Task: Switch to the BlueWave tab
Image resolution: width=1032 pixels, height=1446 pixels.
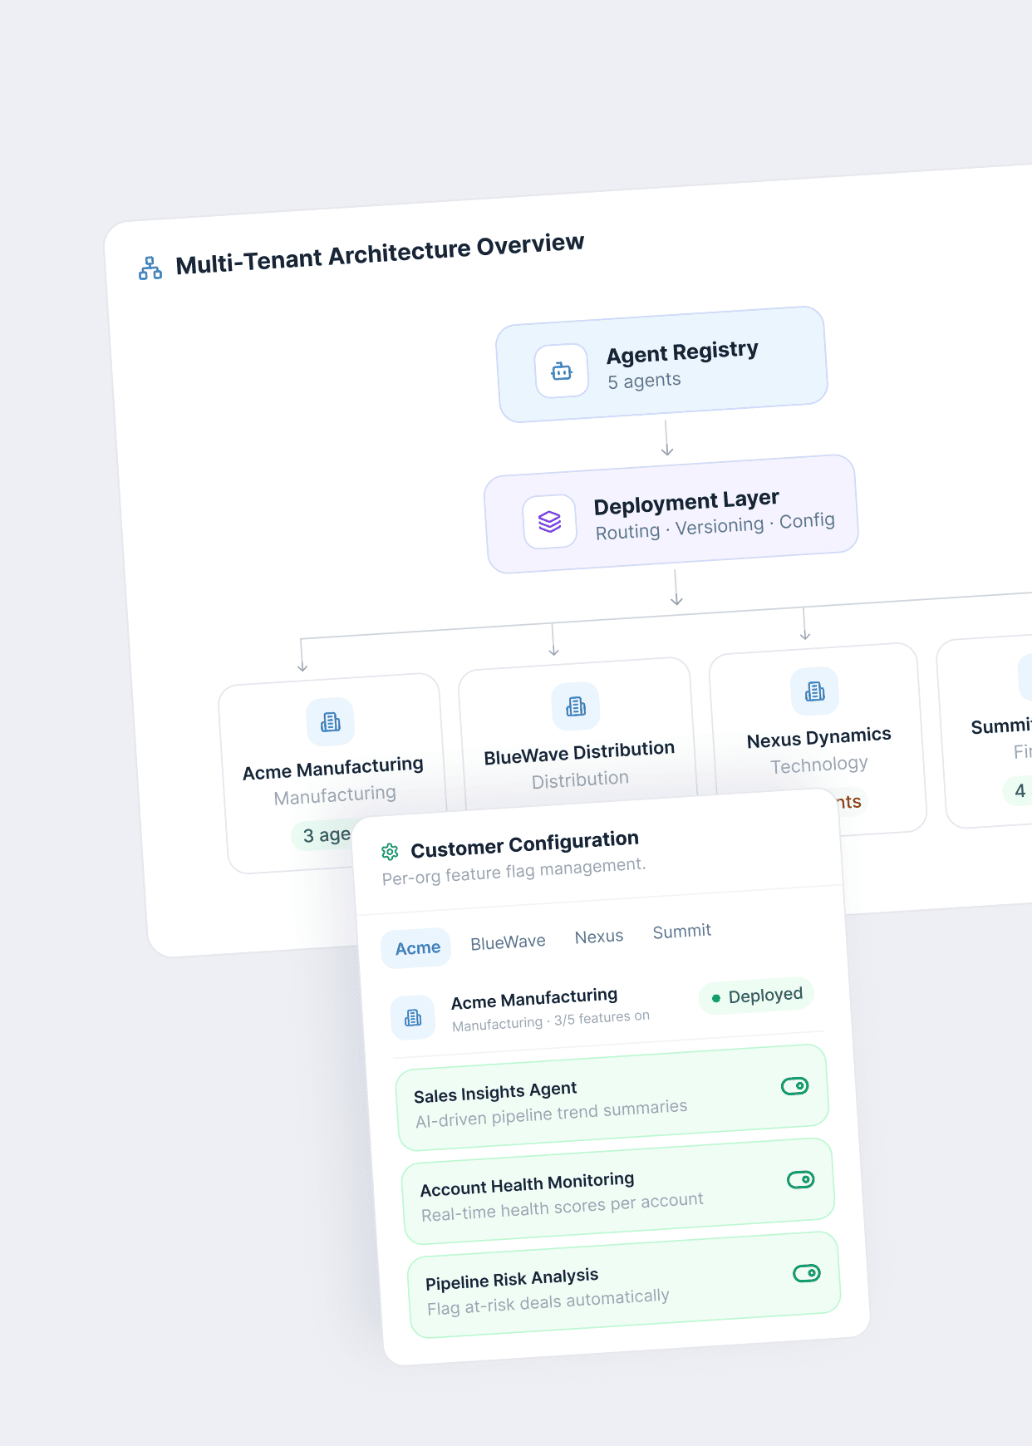Action: [508, 942]
